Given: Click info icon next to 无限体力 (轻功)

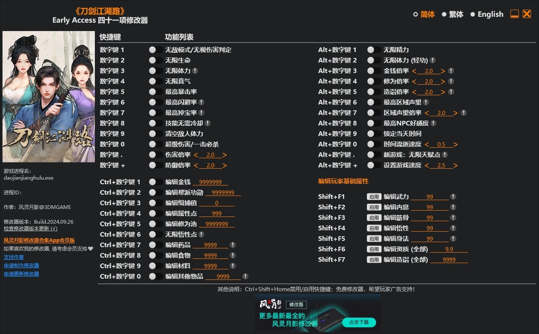Looking at the screenshot, I should coord(432,60).
